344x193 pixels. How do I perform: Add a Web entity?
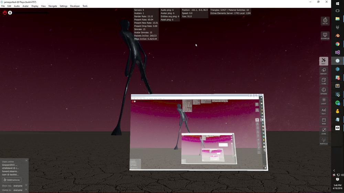323,121
